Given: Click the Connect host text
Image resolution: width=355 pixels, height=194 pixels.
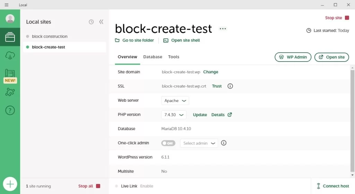Looking at the screenshot, I should coord(336,186).
